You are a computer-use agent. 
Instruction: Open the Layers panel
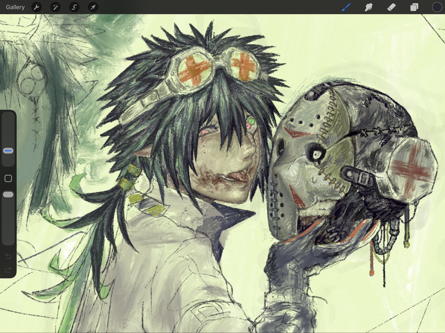pos(414,7)
